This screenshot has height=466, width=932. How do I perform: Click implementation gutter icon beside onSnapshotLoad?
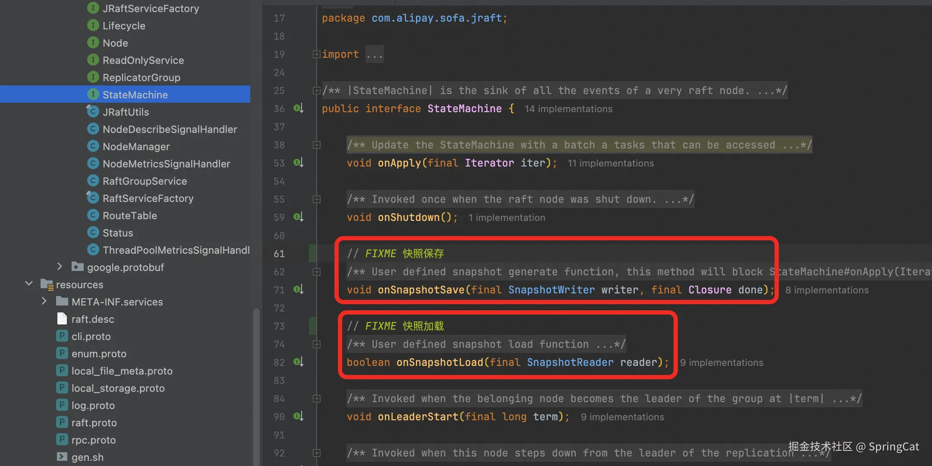298,362
